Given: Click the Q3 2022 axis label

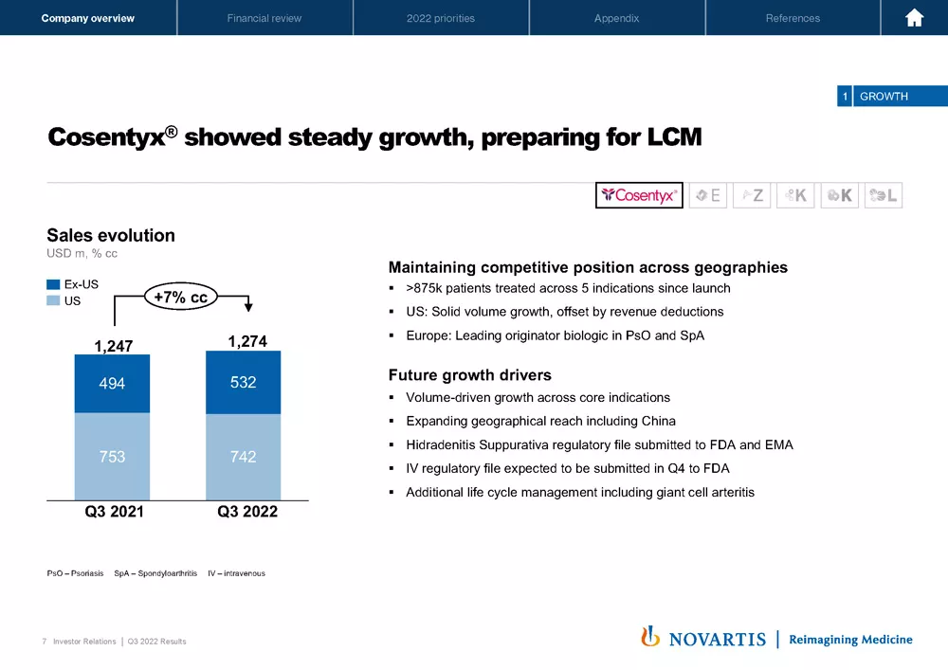Looking at the screenshot, I should [247, 512].
